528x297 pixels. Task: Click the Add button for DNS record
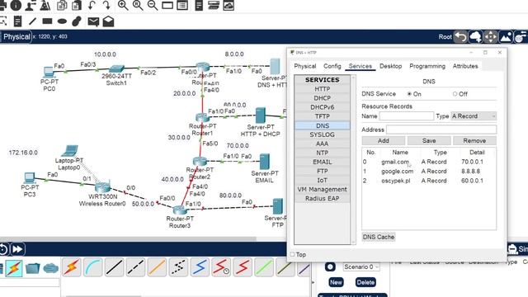coord(383,141)
